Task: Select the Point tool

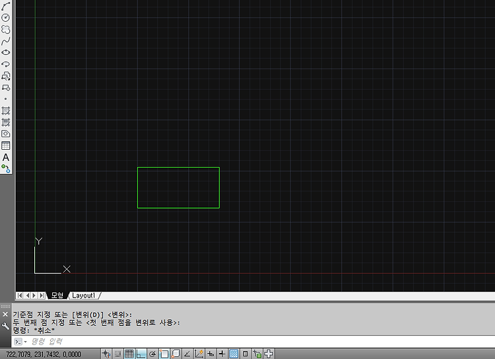Action: click(6, 99)
